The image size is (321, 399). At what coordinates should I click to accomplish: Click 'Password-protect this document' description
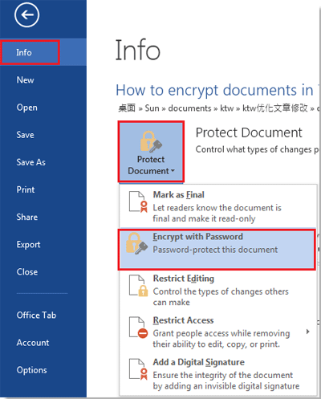215,250
